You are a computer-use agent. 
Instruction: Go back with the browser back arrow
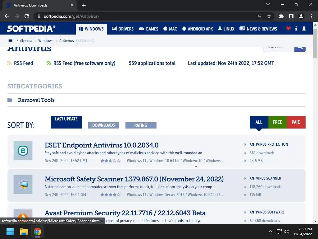click(x=7, y=16)
